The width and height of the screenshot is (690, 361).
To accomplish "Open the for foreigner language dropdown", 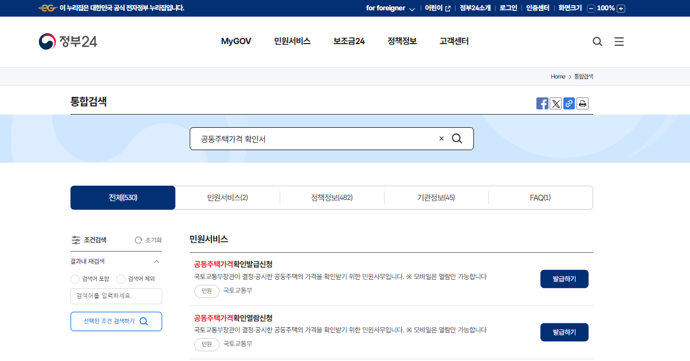I will coord(391,8).
